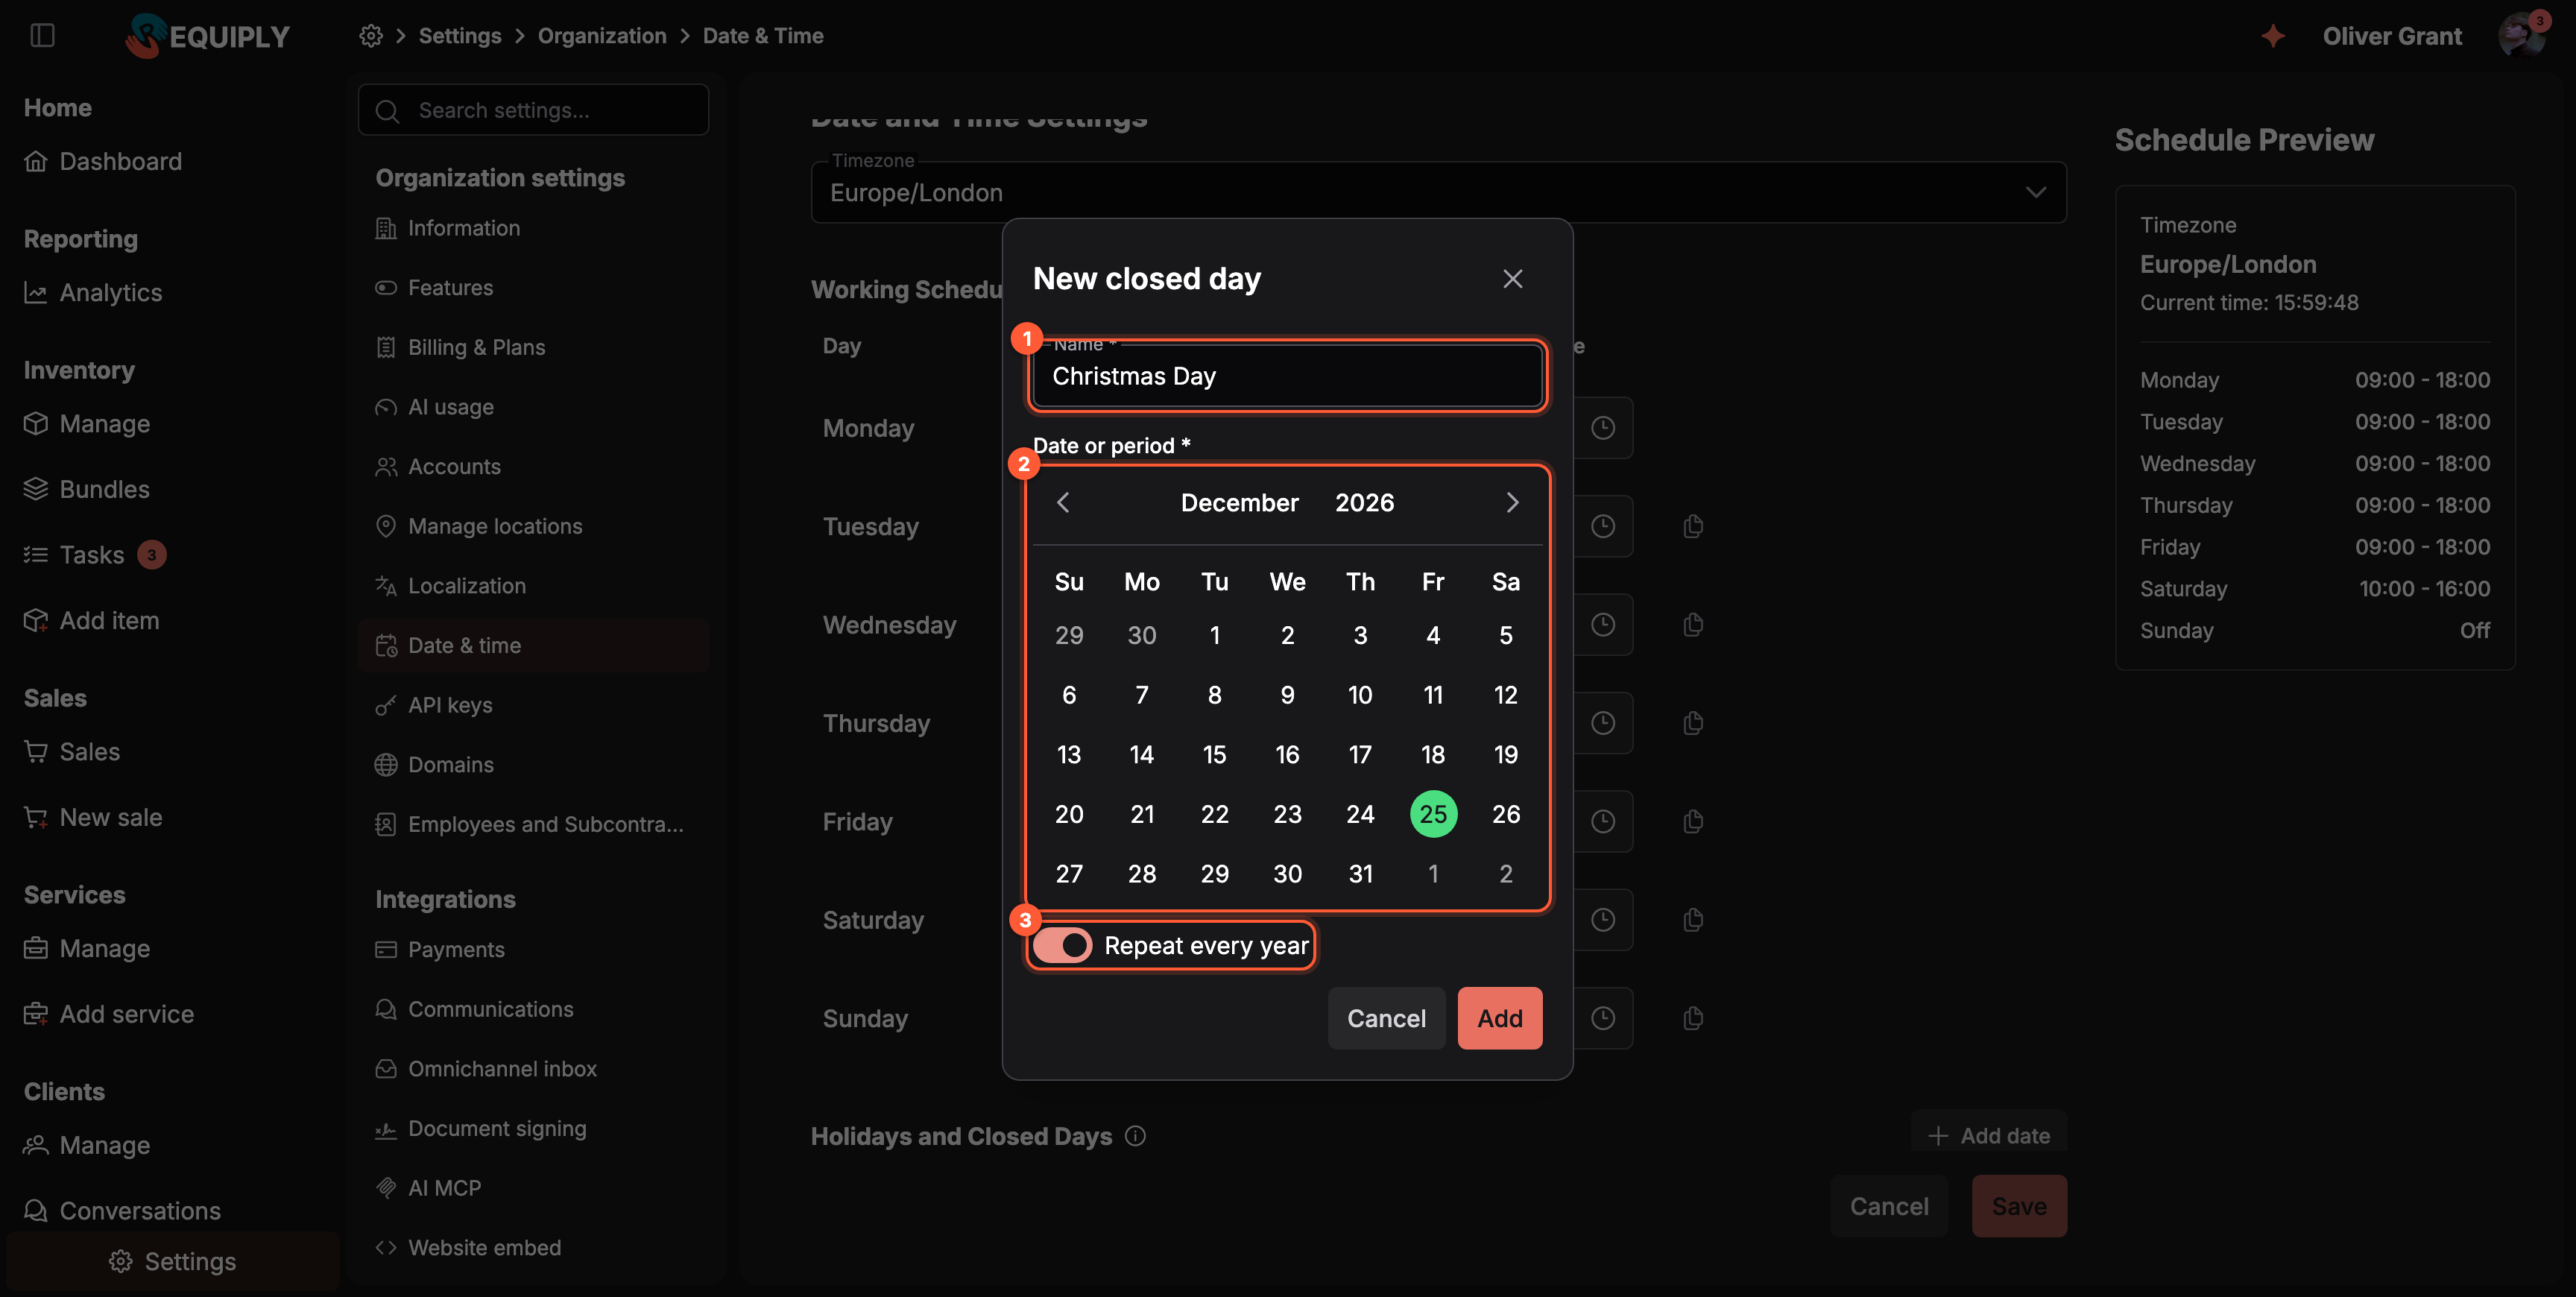
Task: Copy Tuesday schedule using copy icon
Action: (x=1693, y=526)
